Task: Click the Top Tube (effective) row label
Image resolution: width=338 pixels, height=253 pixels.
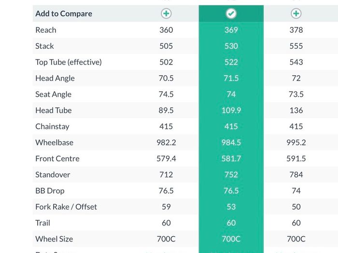Action: click(x=69, y=62)
